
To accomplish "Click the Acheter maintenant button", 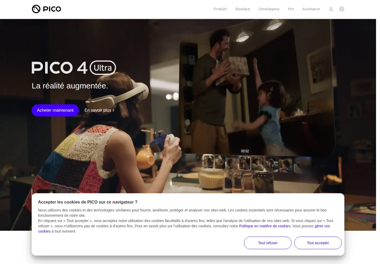I will [55, 110].
